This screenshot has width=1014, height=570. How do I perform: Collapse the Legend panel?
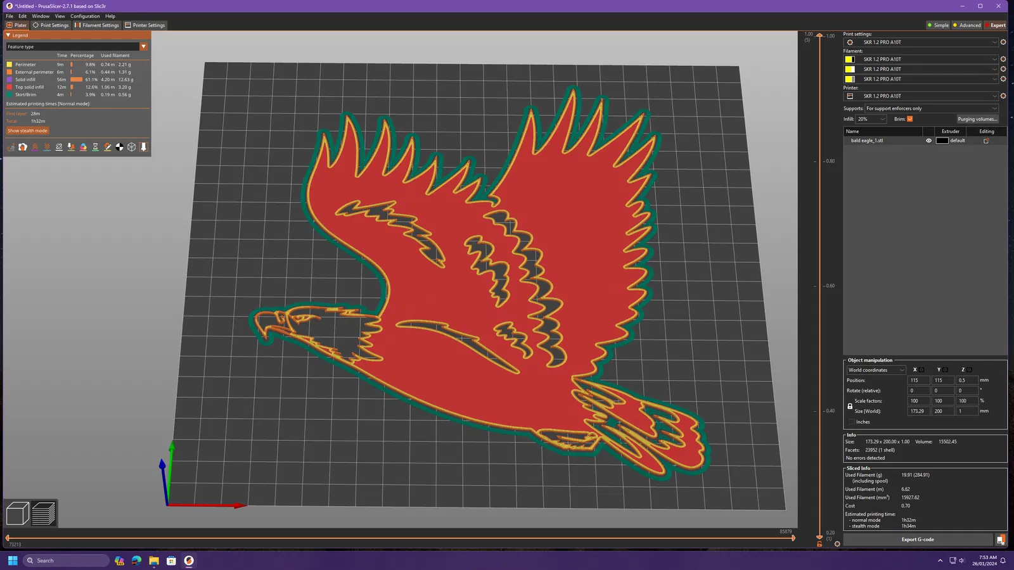click(8, 35)
